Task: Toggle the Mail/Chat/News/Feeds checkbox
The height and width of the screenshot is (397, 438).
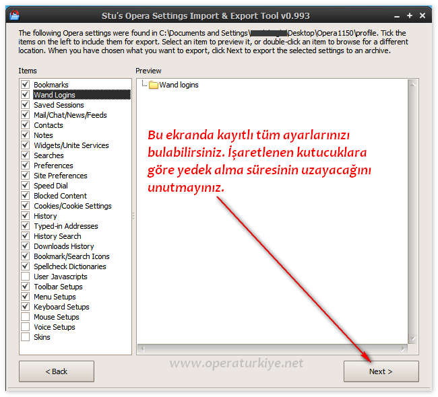Action: pyautogui.click(x=26, y=114)
